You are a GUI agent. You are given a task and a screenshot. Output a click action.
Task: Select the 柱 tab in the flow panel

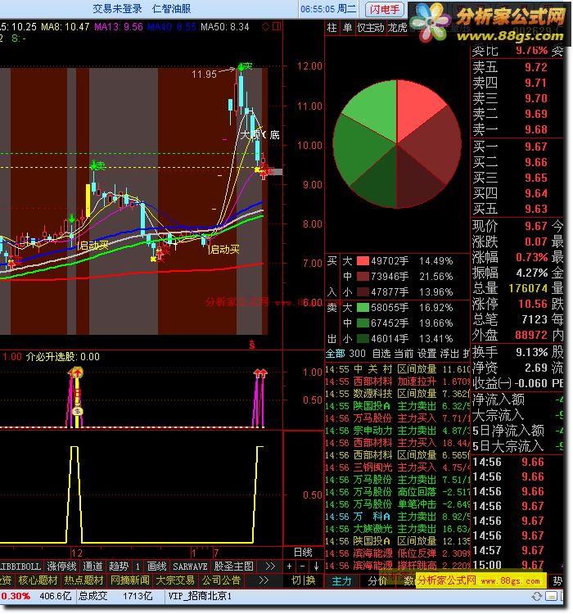[332, 28]
